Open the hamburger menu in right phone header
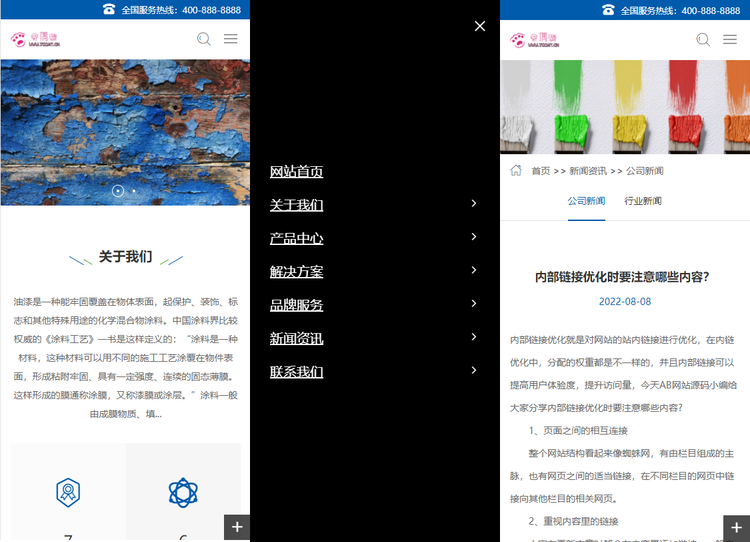750x542 pixels. pyautogui.click(x=730, y=39)
